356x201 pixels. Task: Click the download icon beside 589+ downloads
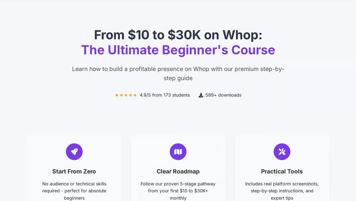click(x=201, y=95)
